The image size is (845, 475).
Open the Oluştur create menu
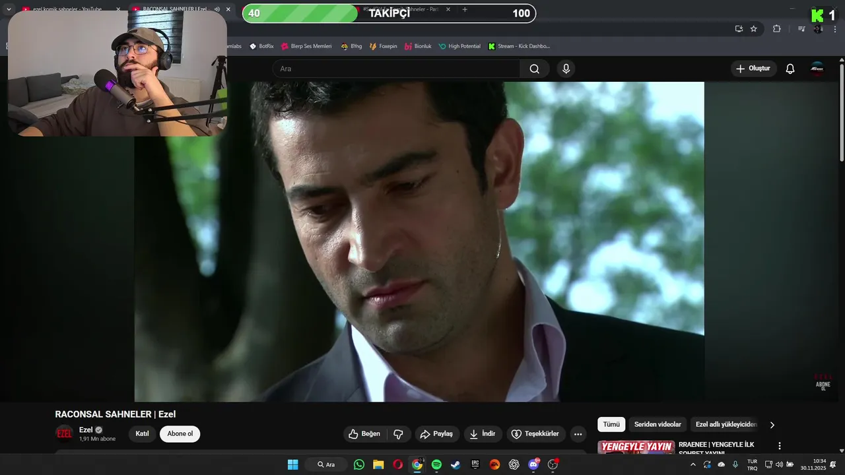753,69
